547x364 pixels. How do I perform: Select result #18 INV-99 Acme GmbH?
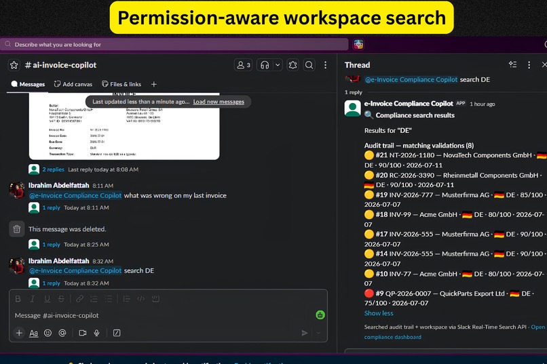point(455,220)
